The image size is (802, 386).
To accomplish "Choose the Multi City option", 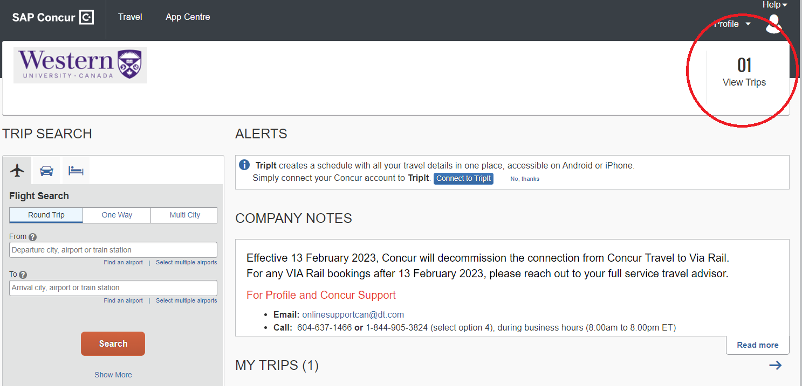I will [184, 215].
